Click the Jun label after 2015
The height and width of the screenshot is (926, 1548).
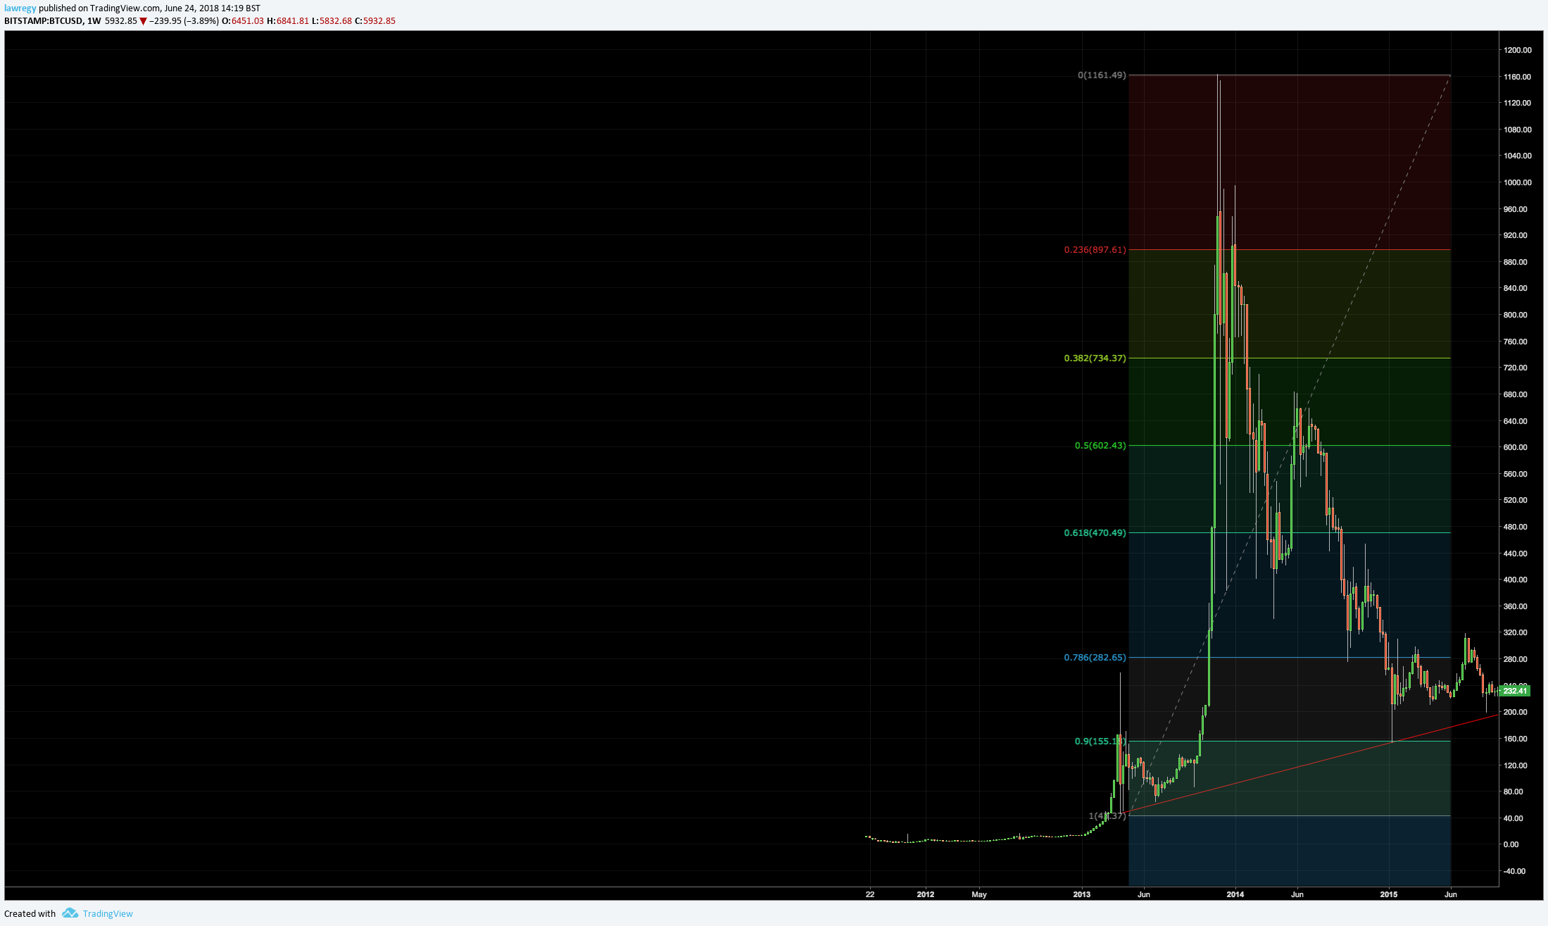1451,894
